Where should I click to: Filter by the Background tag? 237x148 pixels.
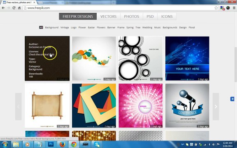point(52,27)
